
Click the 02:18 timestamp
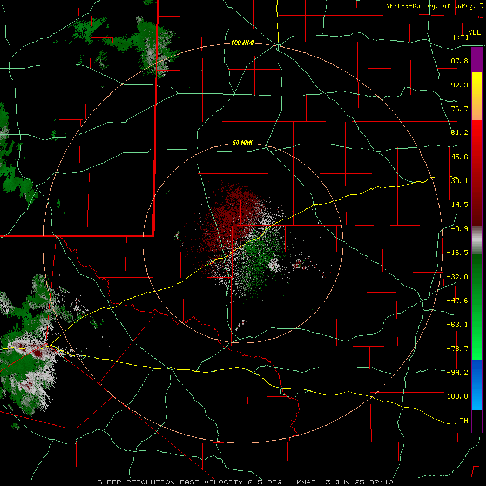tap(382, 482)
